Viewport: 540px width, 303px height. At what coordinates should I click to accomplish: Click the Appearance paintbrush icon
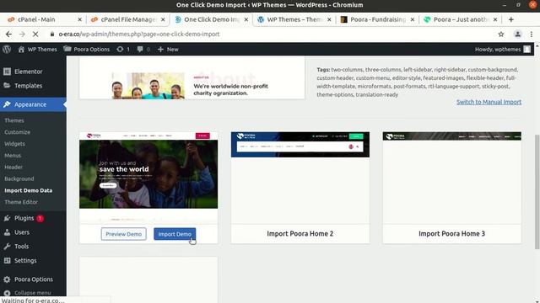7,104
